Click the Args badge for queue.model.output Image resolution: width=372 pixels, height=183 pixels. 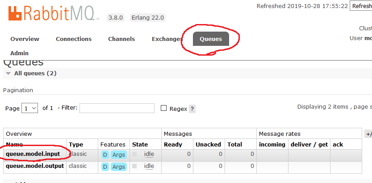coord(119,167)
